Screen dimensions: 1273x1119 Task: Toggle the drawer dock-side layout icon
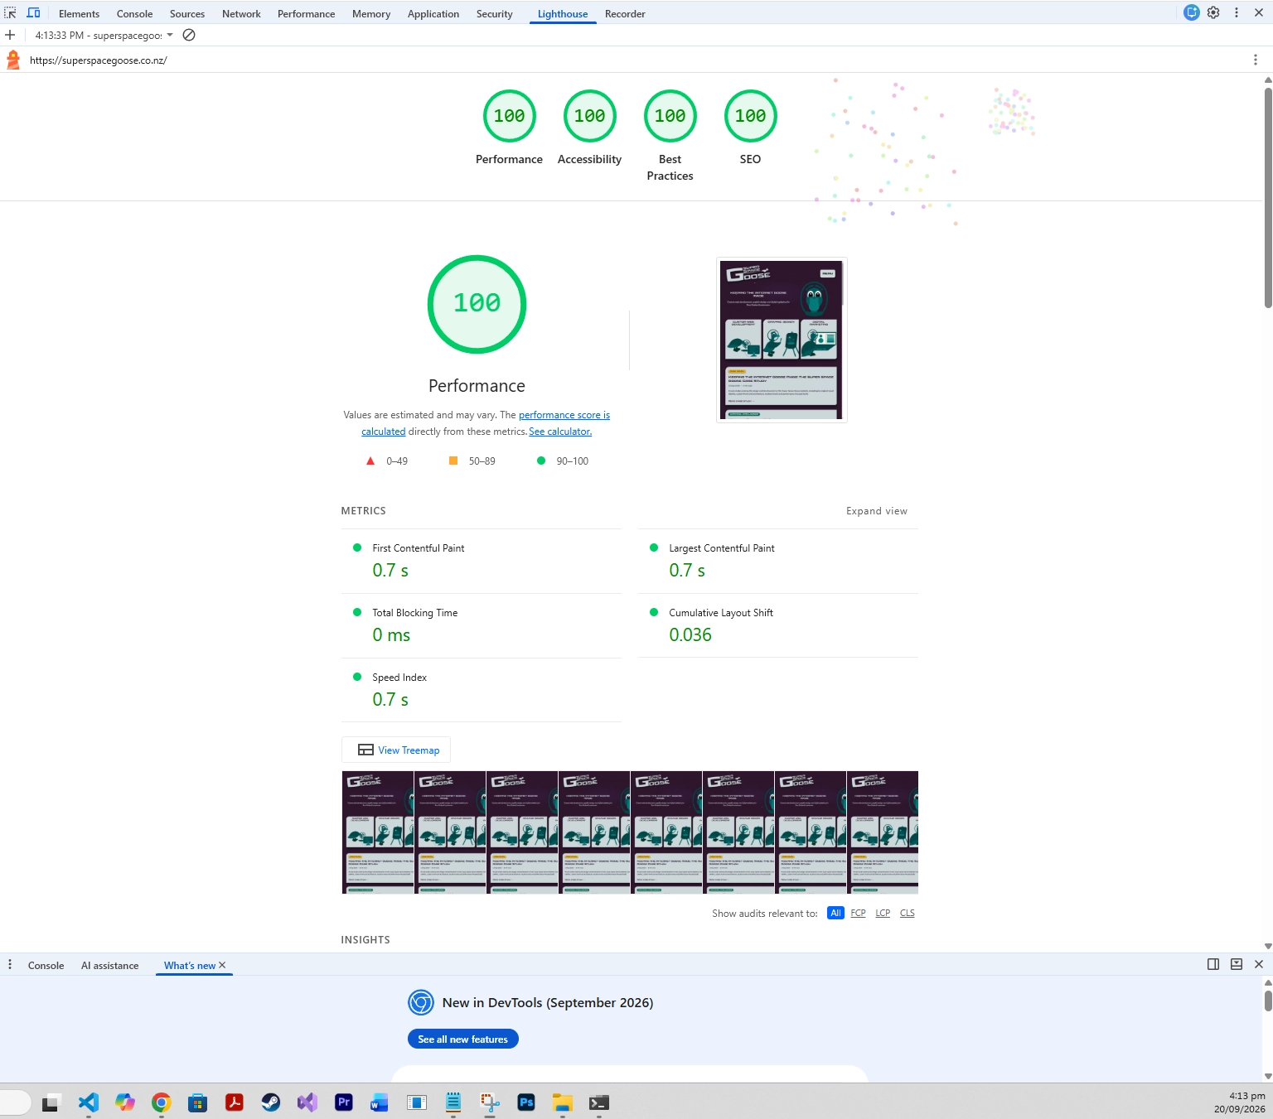[1213, 964]
